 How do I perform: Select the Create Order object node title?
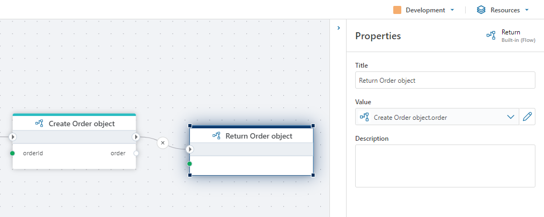point(82,124)
